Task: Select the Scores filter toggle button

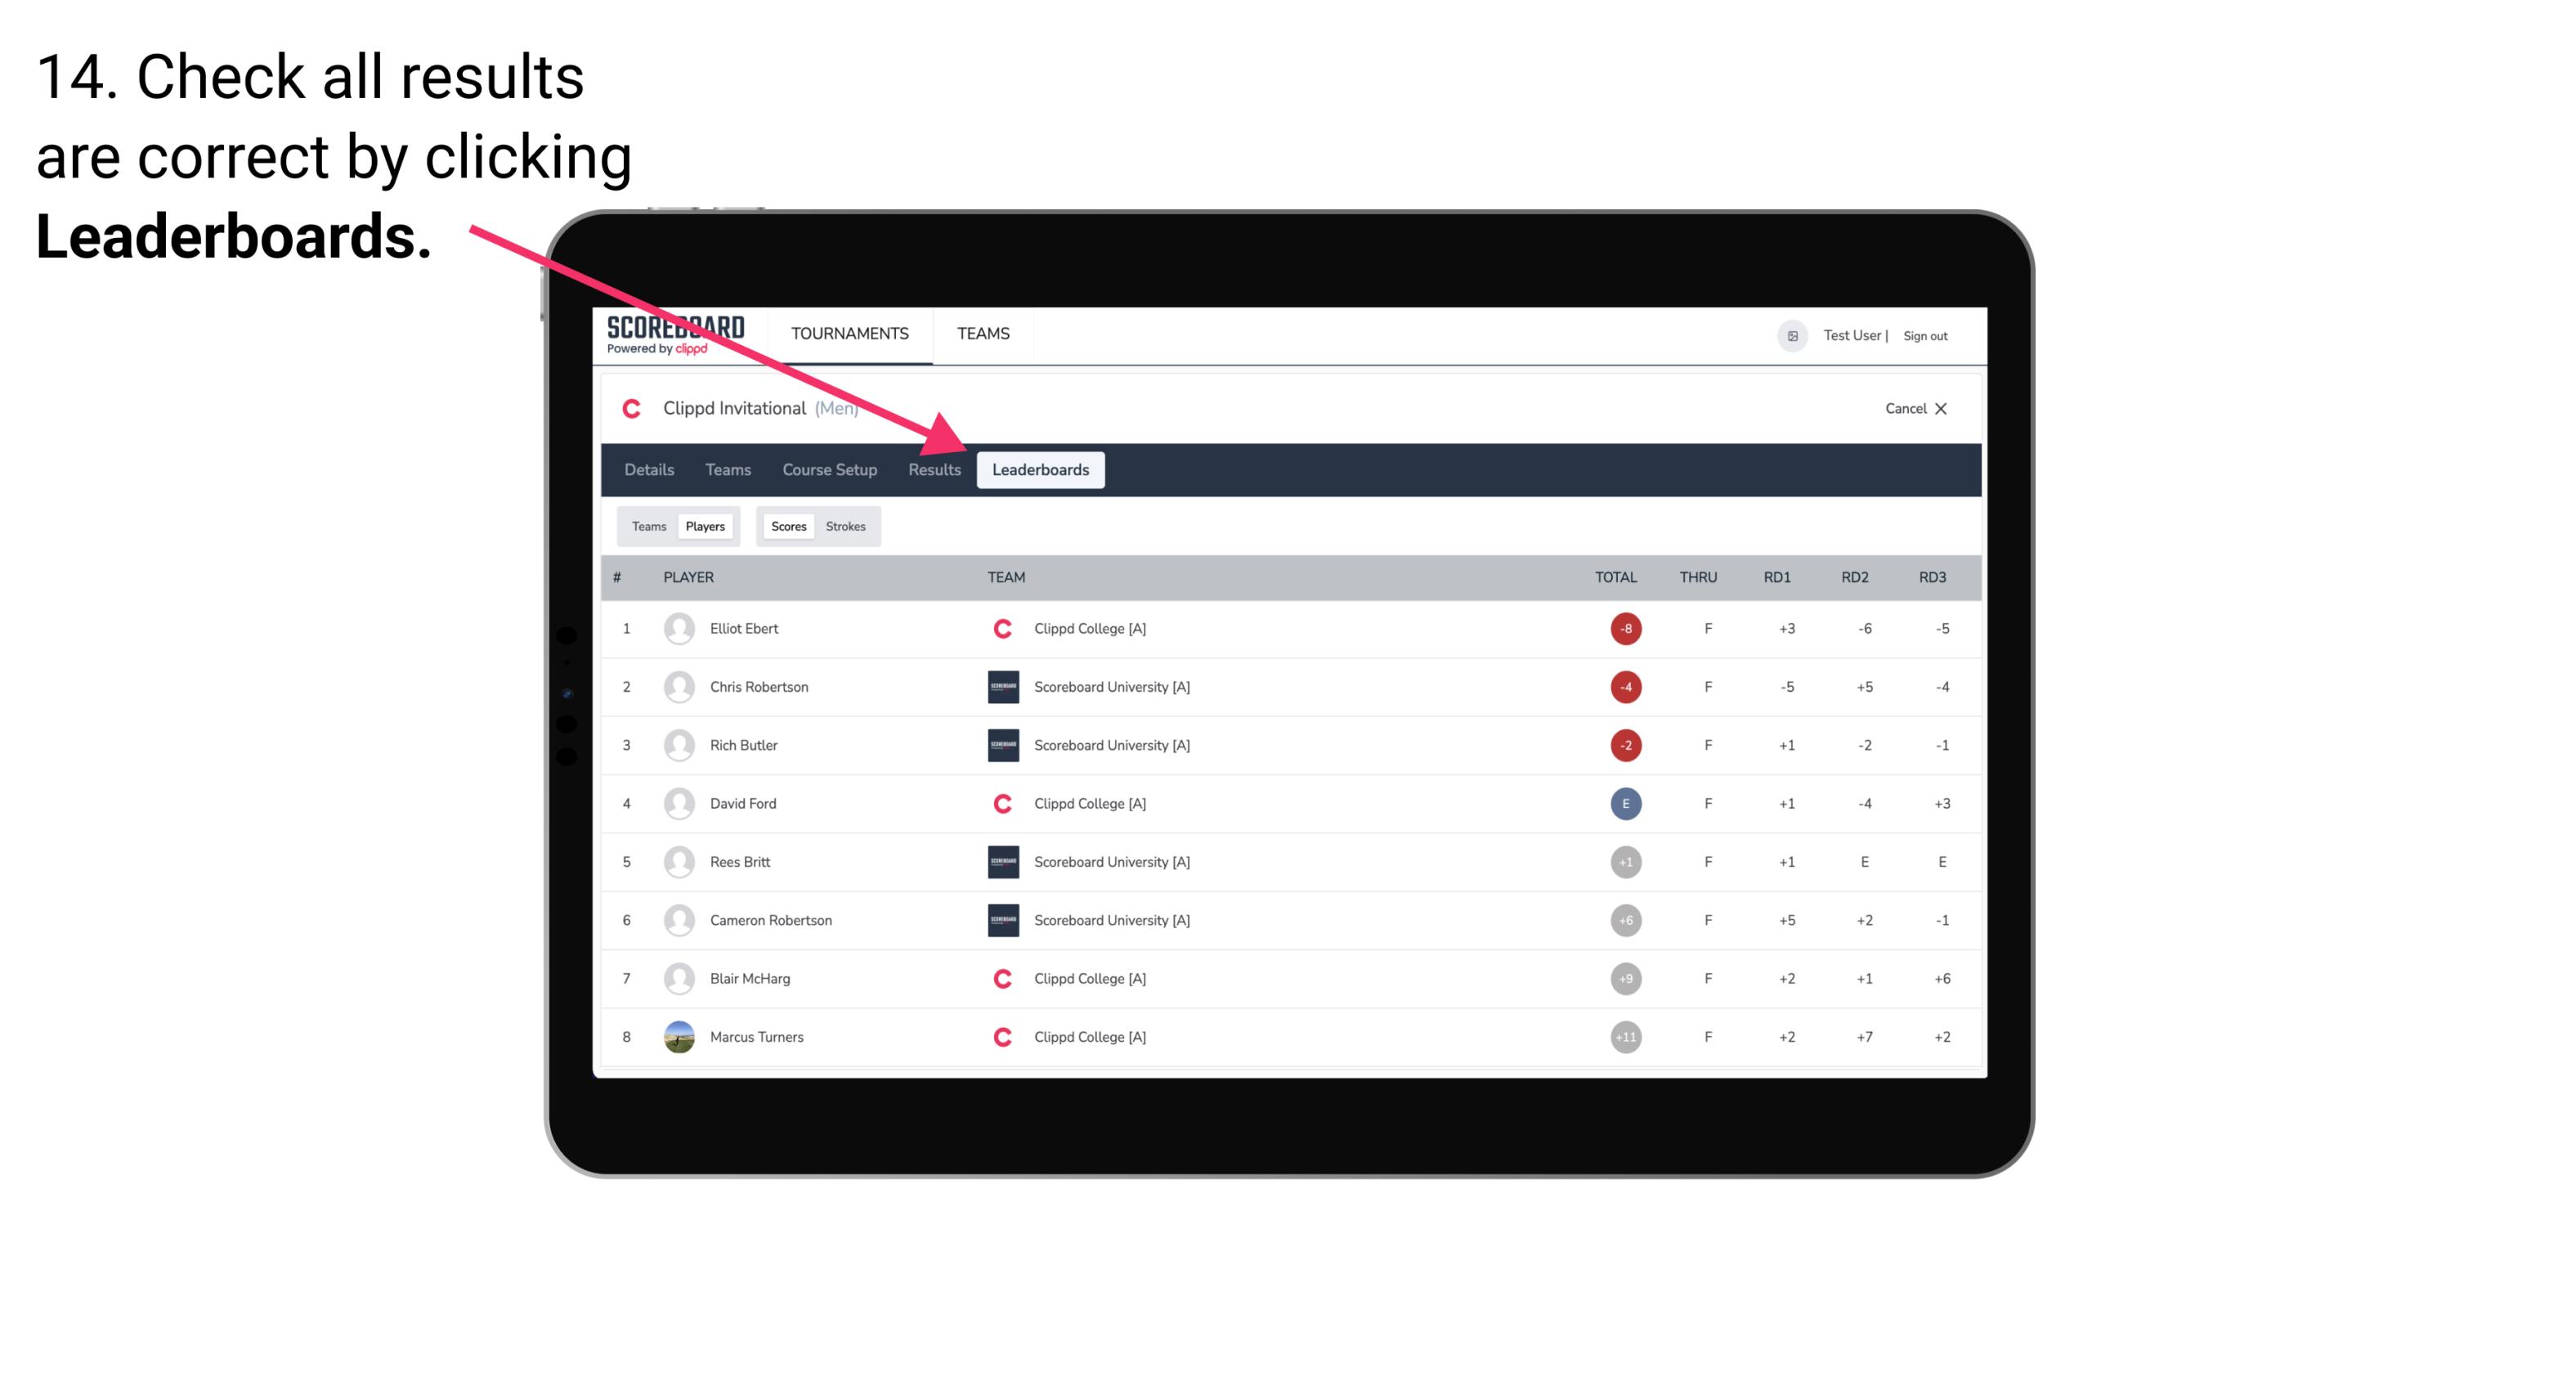Action: pos(788,526)
